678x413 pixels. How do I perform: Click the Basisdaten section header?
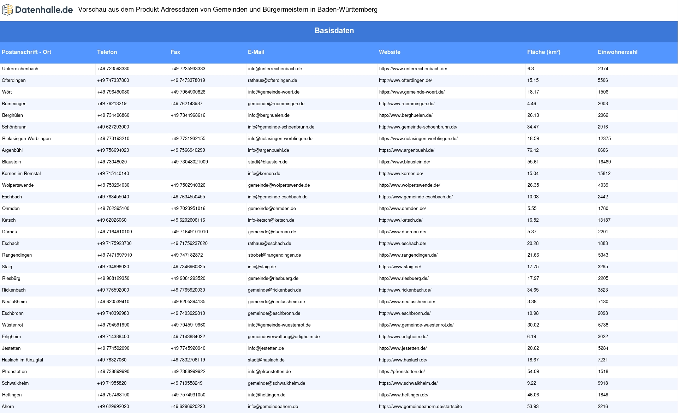pyautogui.click(x=334, y=31)
